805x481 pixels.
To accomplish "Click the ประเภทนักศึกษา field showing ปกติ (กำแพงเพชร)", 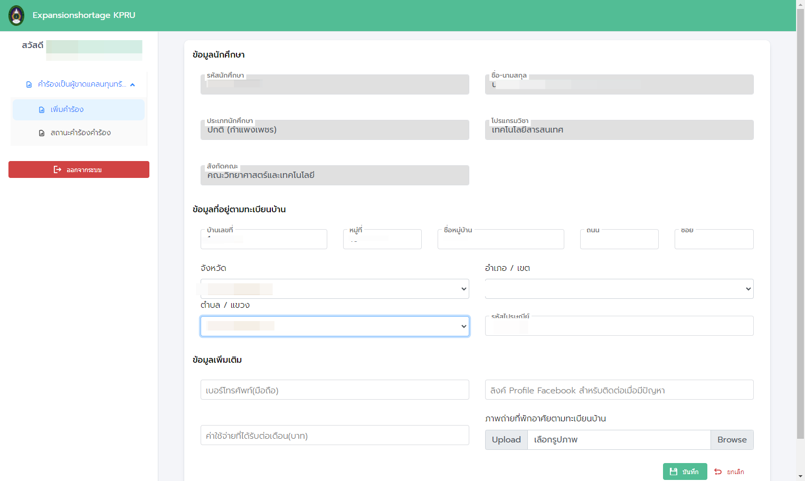I will (335, 130).
